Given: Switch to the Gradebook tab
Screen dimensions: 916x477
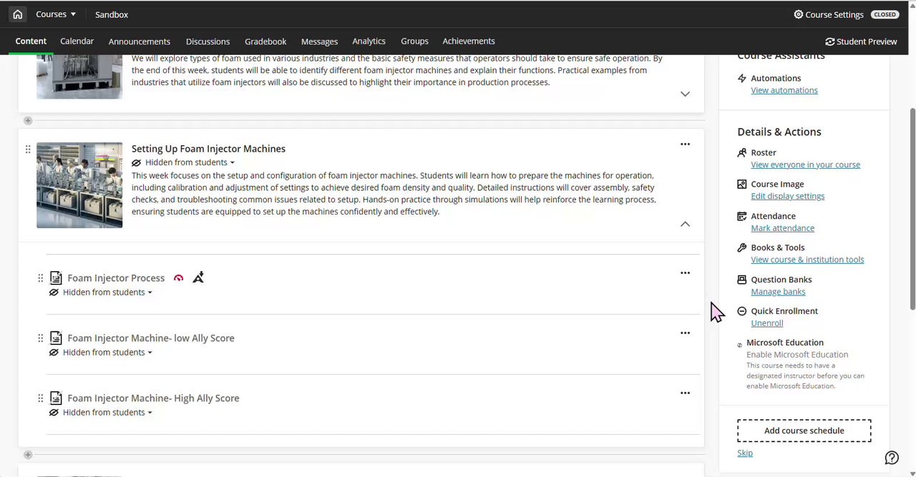Looking at the screenshot, I should coord(265,41).
